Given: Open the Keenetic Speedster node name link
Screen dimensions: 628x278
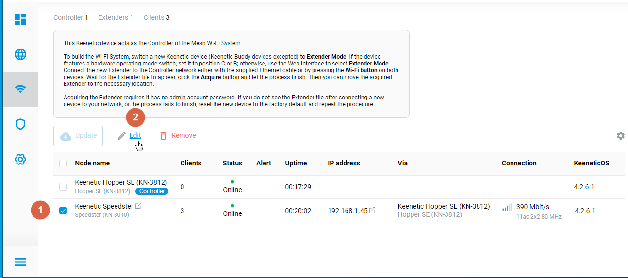Looking at the screenshot, I should click(103, 206).
